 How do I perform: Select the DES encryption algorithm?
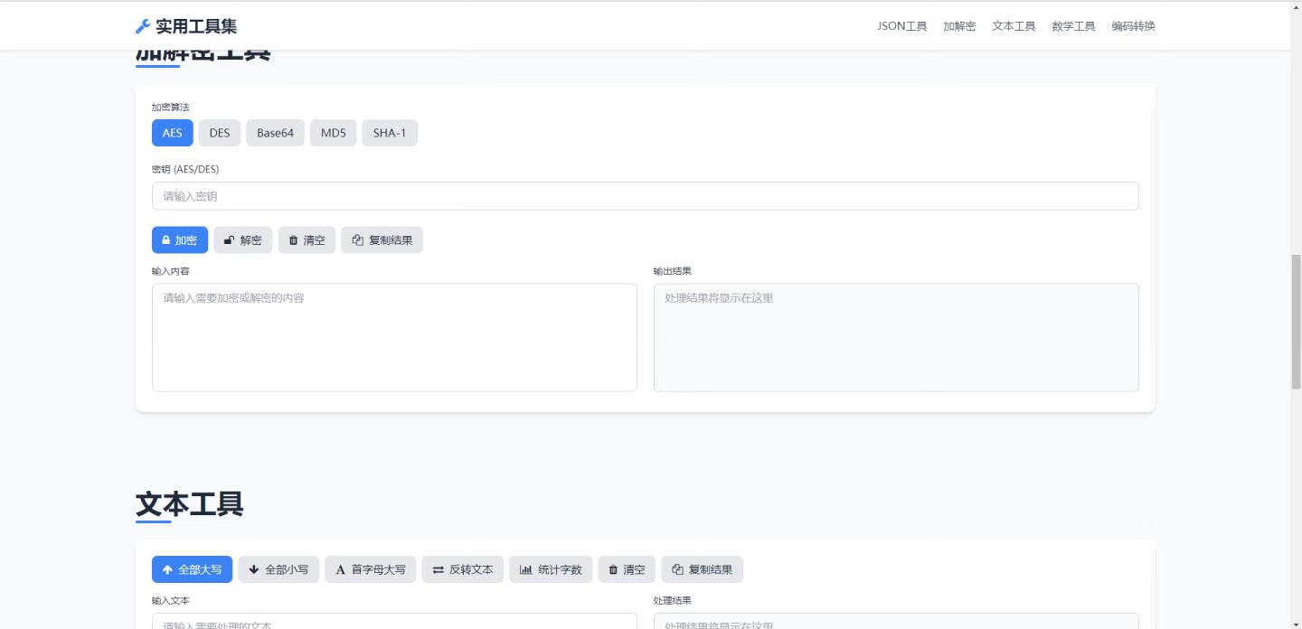point(219,133)
